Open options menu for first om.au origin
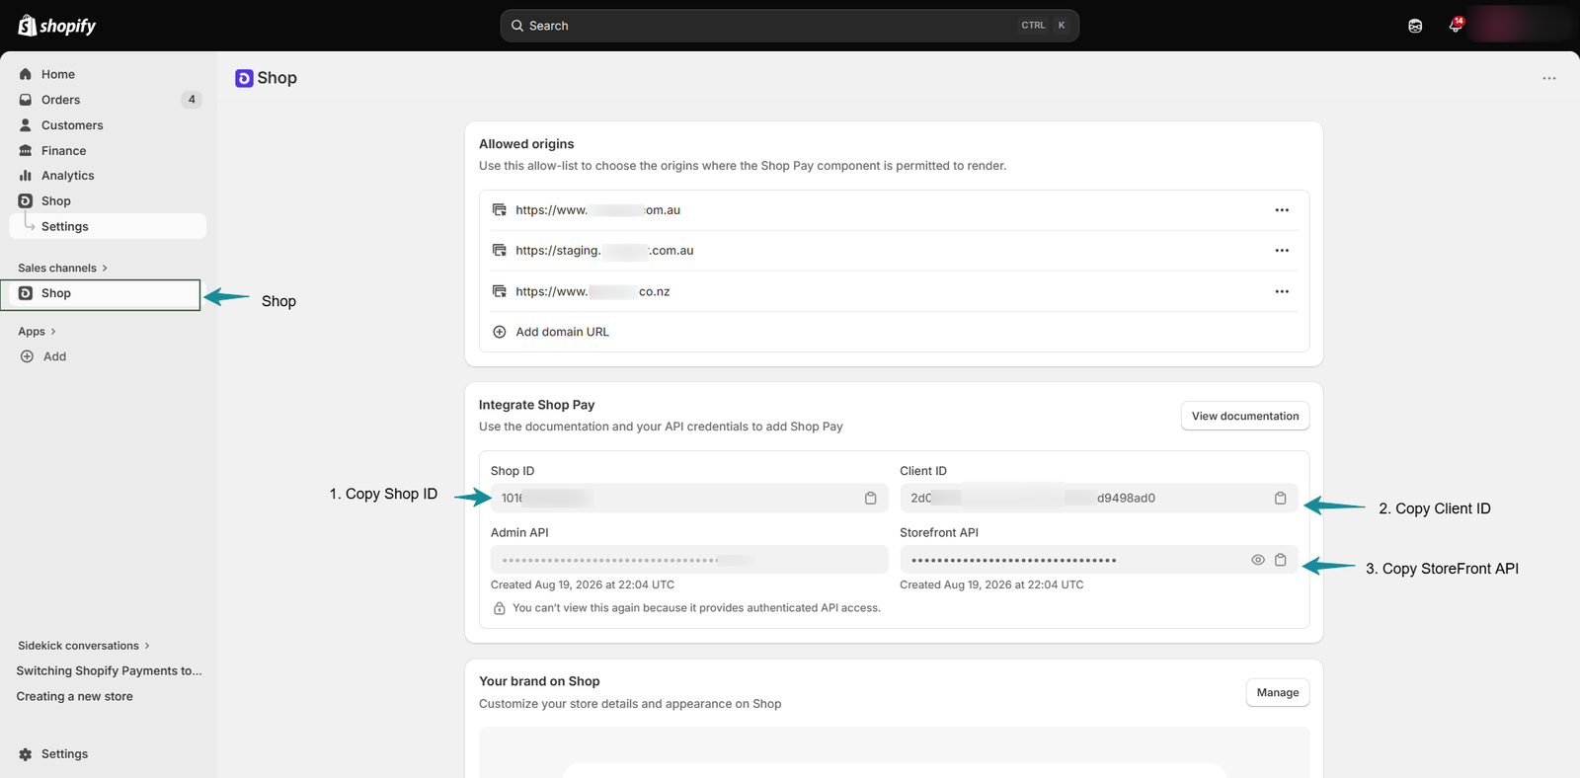Screen dimensions: 1580x778 (x=1282, y=210)
